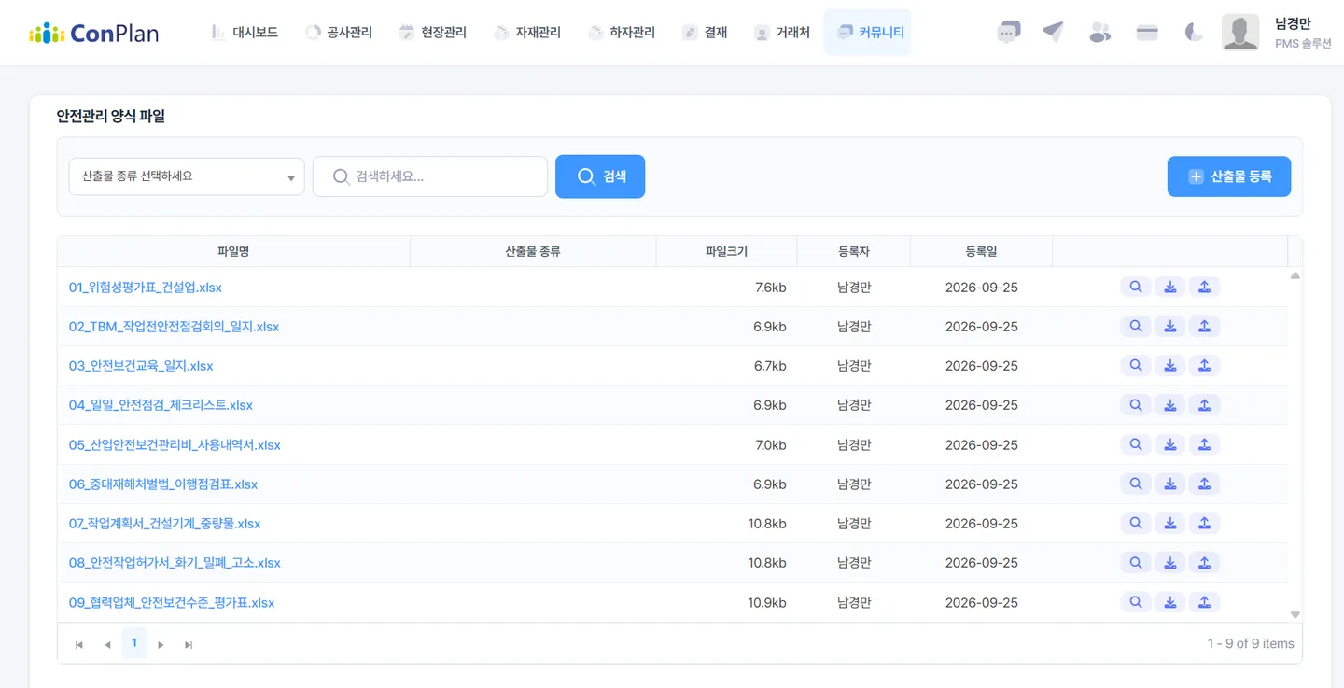Download 08_안전작업허가서_화기_밀폐_고소.xlsx file
Image resolution: width=1344 pixels, height=688 pixels.
pos(1170,563)
